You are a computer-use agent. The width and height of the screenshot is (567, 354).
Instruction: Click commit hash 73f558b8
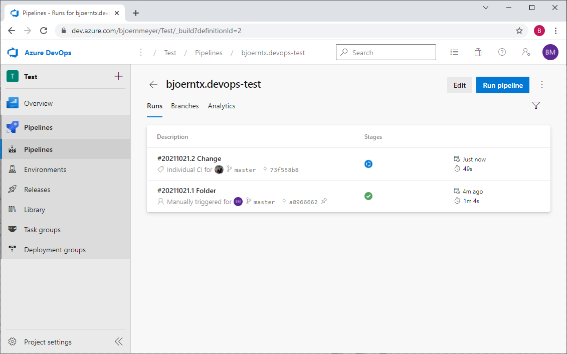[x=284, y=169]
